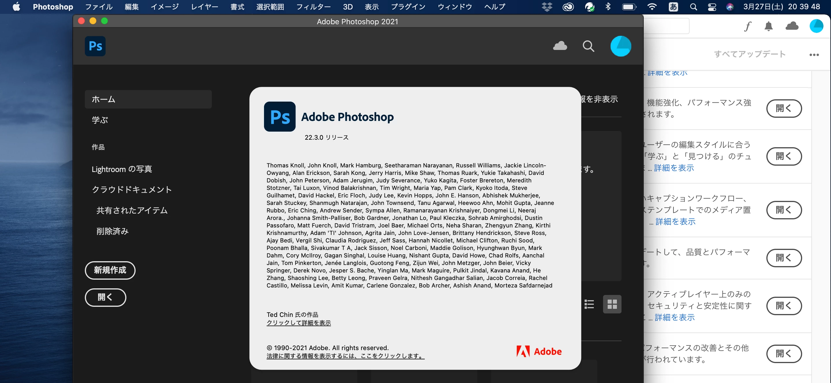Open the three-dots more options menu
The width and height of the screenshot is (831, 383).
tap(814, 55)
